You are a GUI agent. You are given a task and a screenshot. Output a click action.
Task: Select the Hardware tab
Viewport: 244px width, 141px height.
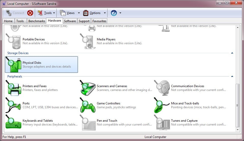click(x=54, y=21)
